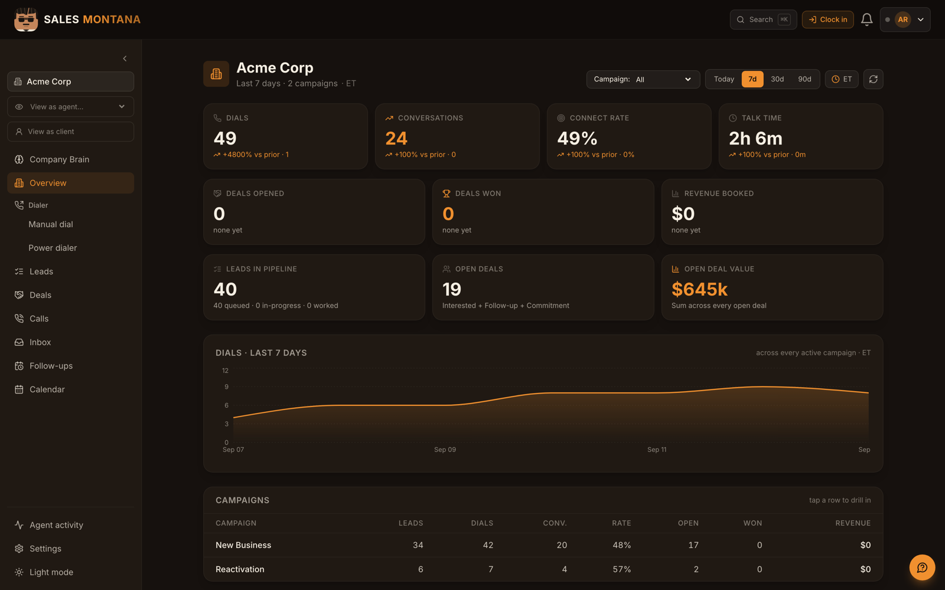
Task: Click the Talk Time clock icon
Action: [733, 118]
